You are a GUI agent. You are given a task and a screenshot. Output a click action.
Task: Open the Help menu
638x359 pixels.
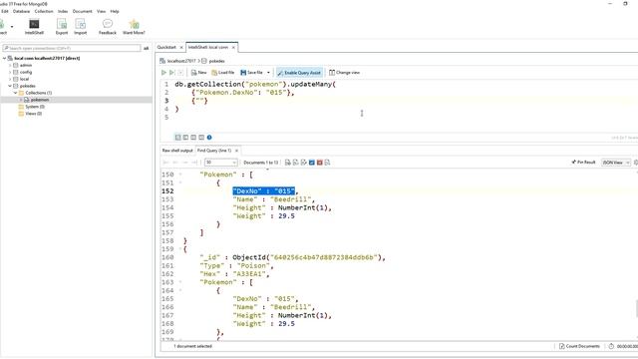point(115,11)
